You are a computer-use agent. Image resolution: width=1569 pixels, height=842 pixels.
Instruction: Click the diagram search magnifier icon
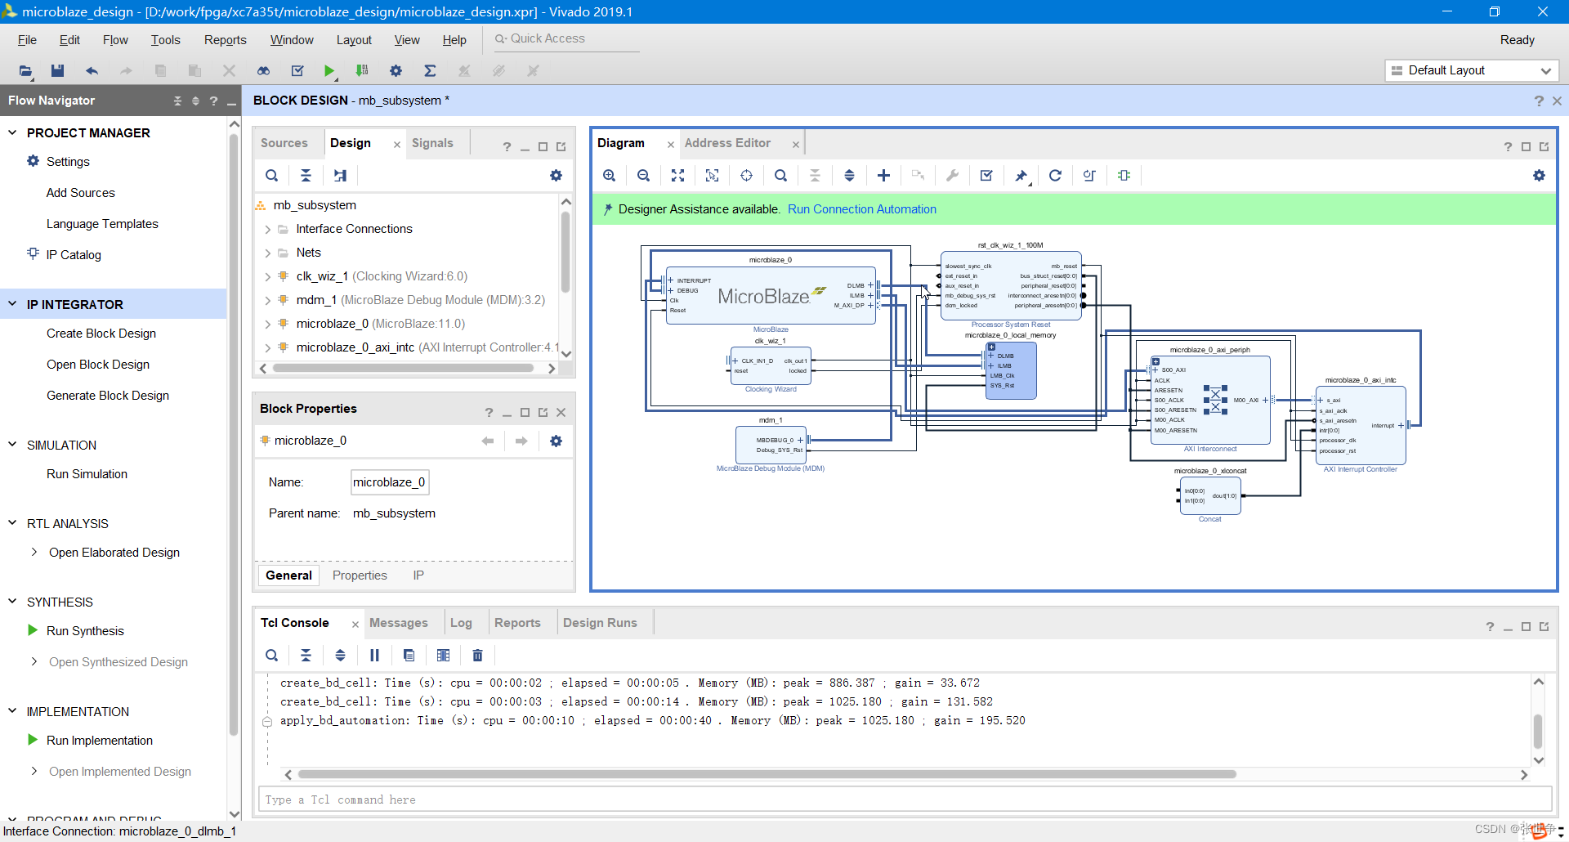tap(780, 175)
